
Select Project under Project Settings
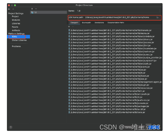[15, 17]
